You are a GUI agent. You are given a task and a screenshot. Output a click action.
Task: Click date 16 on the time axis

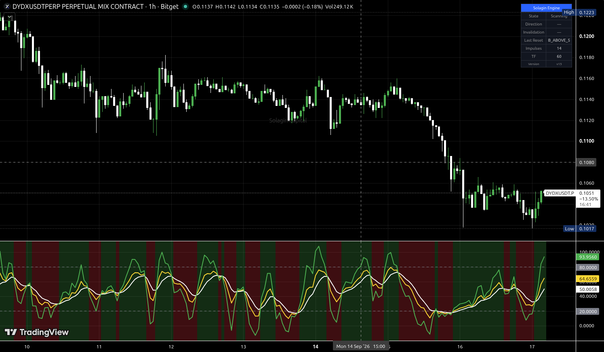point(460,347)
